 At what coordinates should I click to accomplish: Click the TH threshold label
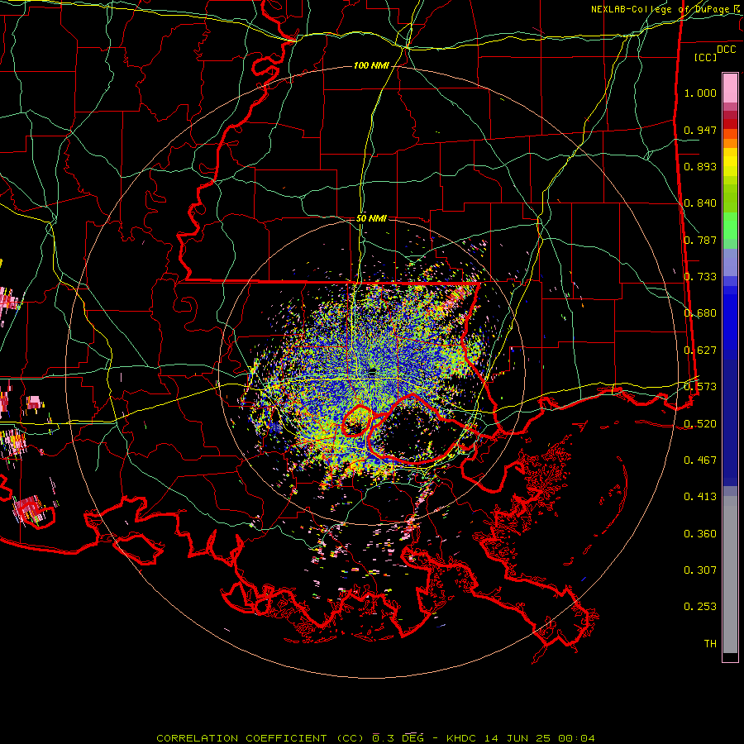pyautogui.click(x=710, y=644)
